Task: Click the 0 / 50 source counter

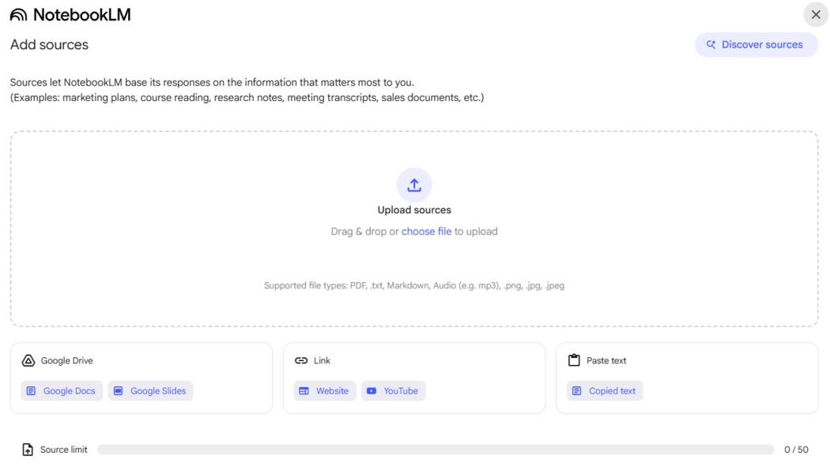Action: (x=796, y=450)
